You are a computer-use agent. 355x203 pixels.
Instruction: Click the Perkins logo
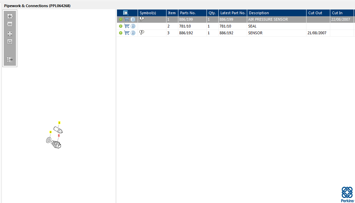tap(347, 195)
